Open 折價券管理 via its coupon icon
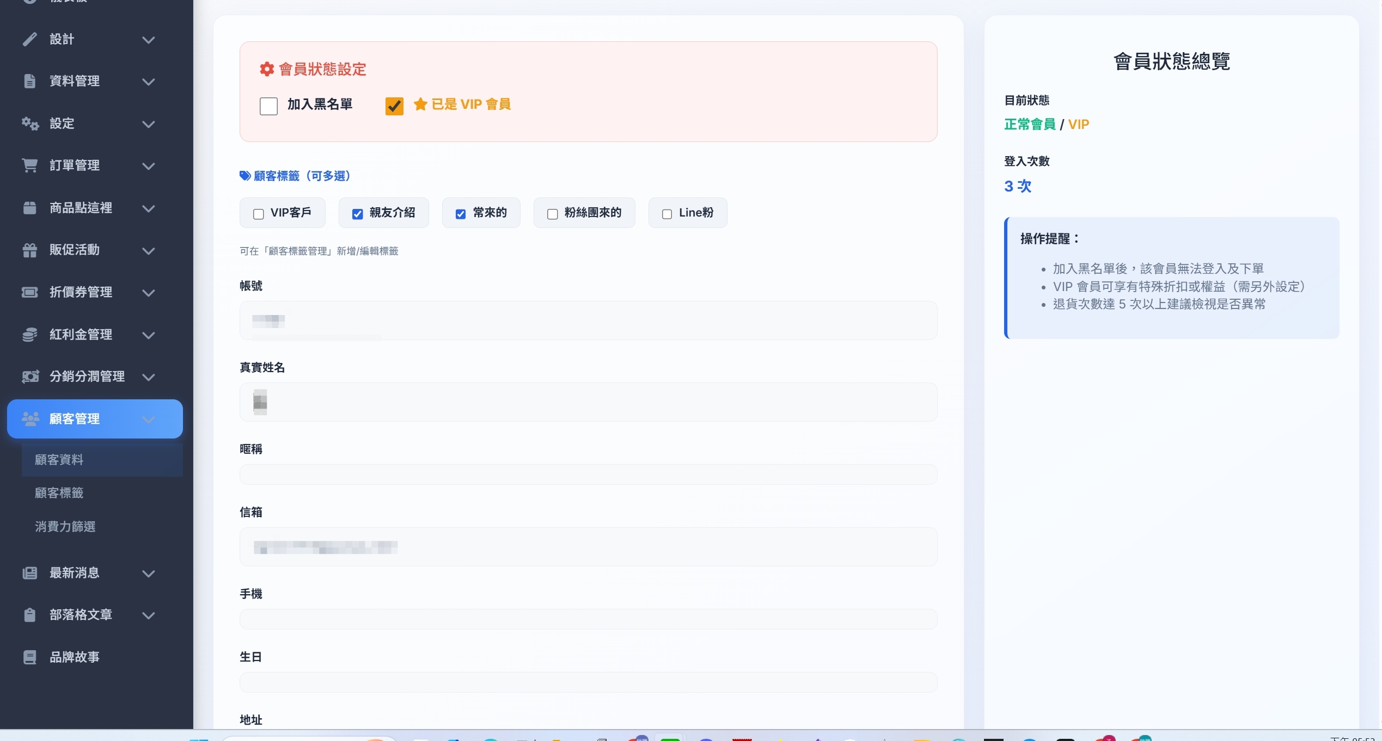Image resolution: width=1382 pixels, height=741 pixels. 30,293
